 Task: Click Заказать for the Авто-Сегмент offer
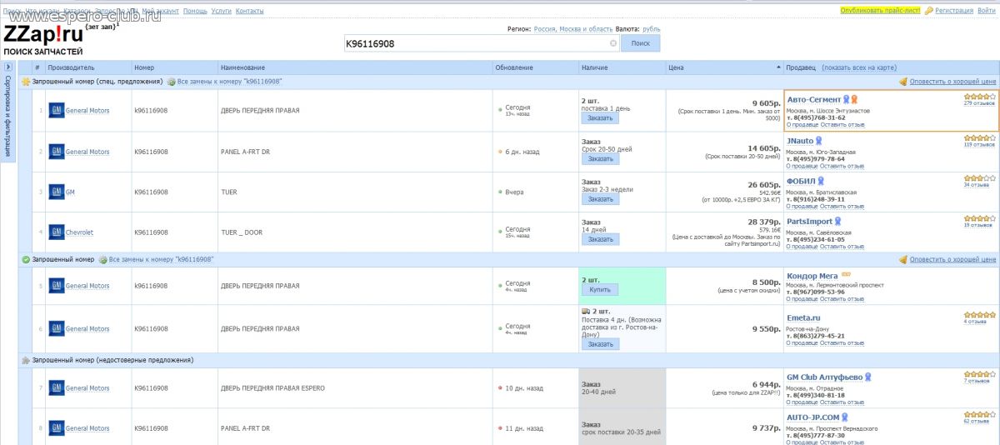pyautogui.click(x=600, y=118)
